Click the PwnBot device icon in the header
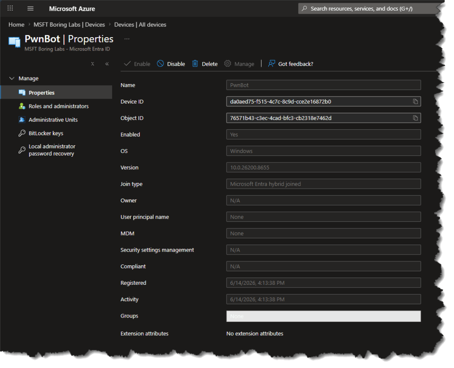454x368 pixels. pyautogui.click(x=15, y=42)
